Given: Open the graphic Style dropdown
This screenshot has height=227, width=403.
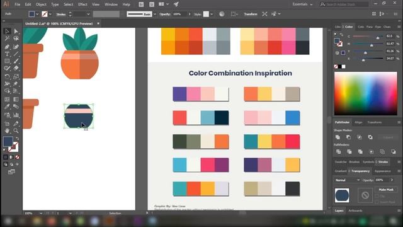Looking at the screenshot, I should [212, 14].
